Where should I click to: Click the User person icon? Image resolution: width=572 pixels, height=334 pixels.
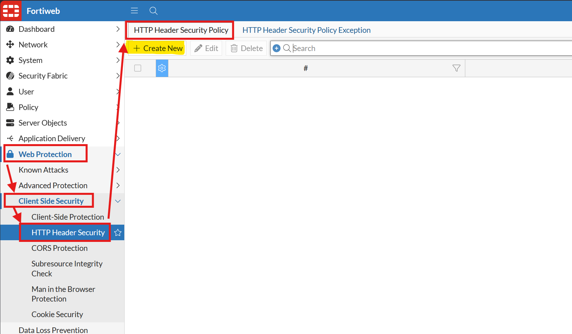pos(10,91)
